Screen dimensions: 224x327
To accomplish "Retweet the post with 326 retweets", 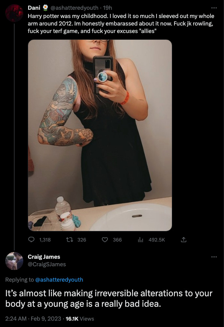I will [69, 240].
